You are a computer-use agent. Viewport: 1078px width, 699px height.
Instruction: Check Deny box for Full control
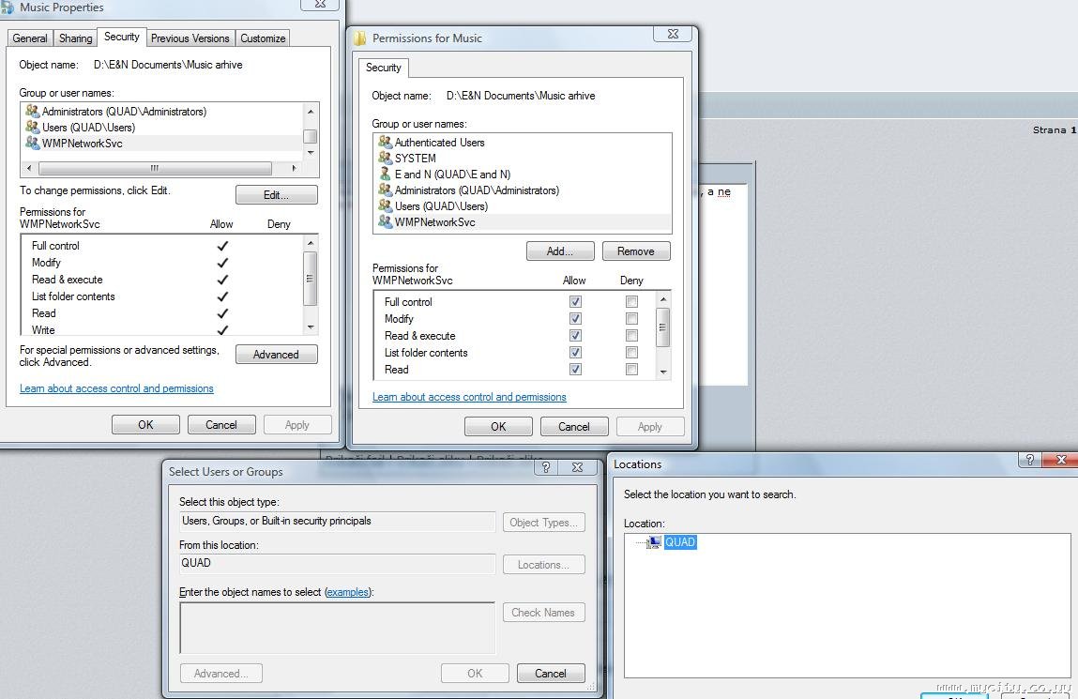[x=631, y=301]
